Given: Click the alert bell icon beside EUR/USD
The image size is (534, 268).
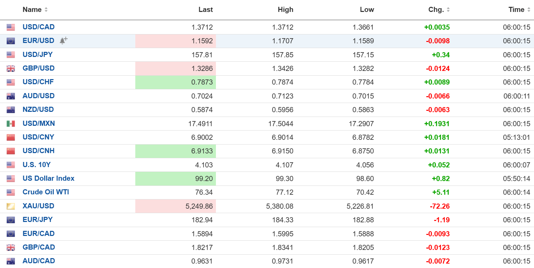Looking at the screenshot, I should point(63,41).
